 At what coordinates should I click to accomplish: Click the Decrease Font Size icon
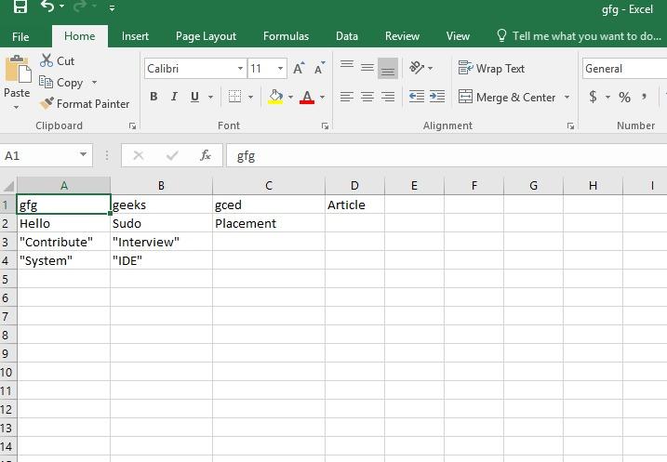[x=319, y=69]
